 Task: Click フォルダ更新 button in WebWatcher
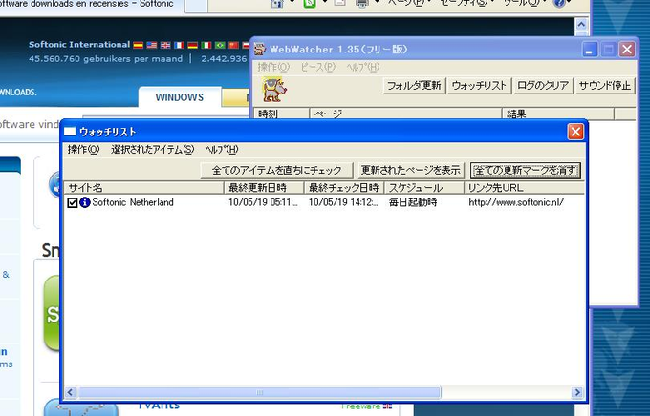[414, 86]
